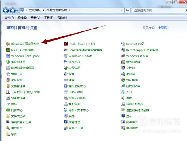This screenshot has width=187, height=141.
Task: Open 备份和还原 icon
Action: (8, 62)
